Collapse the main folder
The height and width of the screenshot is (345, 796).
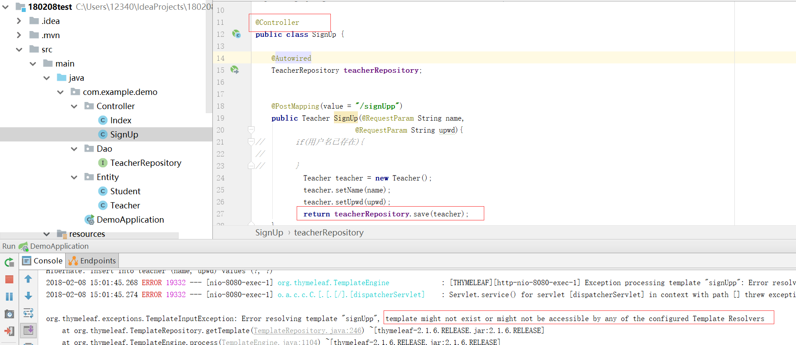(x=33, y=63)
